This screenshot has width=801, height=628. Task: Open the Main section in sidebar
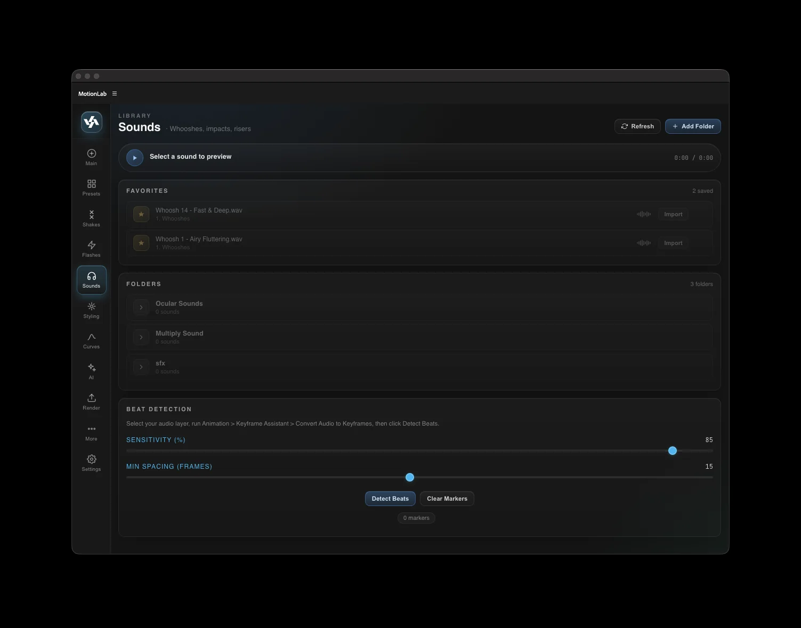click(91, 157)
